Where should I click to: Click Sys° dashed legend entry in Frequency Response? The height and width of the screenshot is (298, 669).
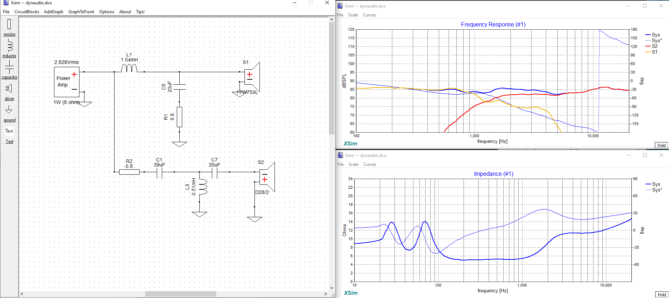(x=654, y=40)
